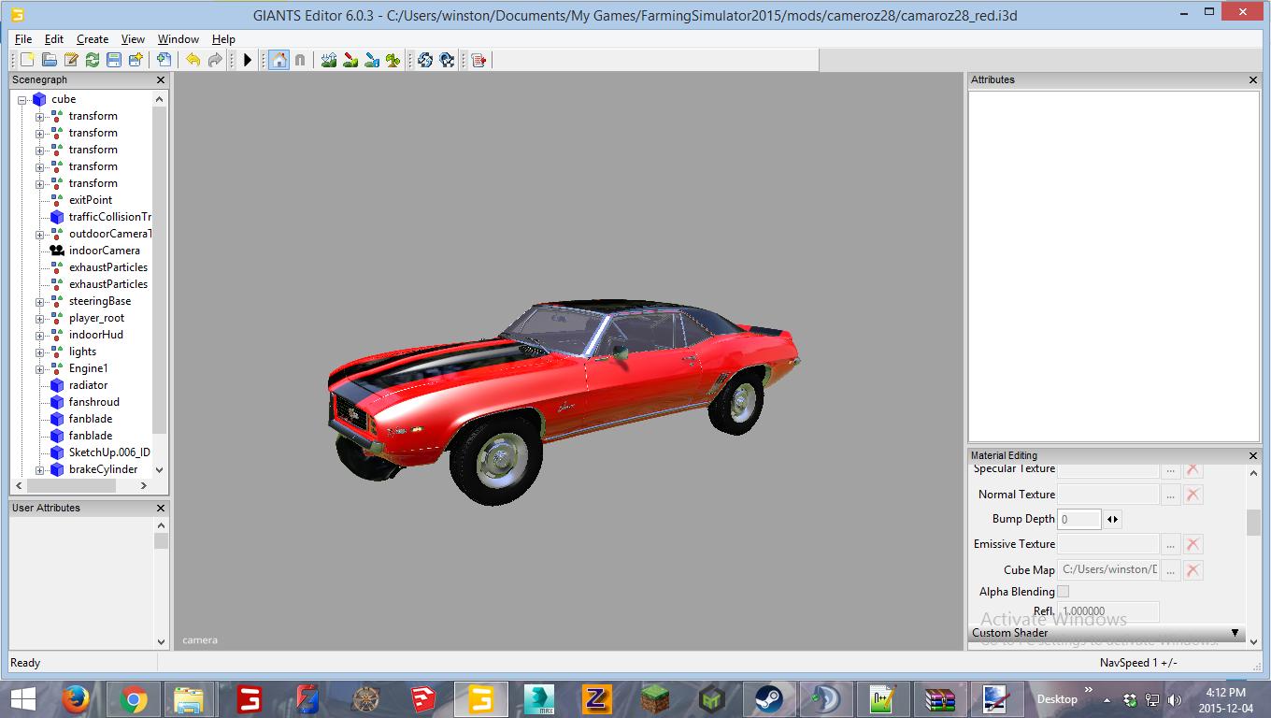Click the Save floppy disk icon

pos(114,60)
